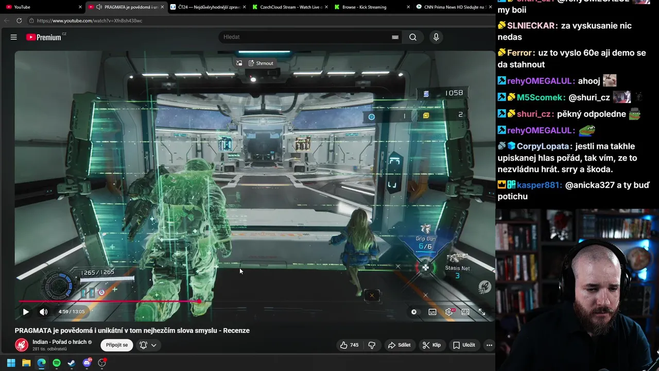
Task: Open Indian channel avatar
Action: point(22,345)
